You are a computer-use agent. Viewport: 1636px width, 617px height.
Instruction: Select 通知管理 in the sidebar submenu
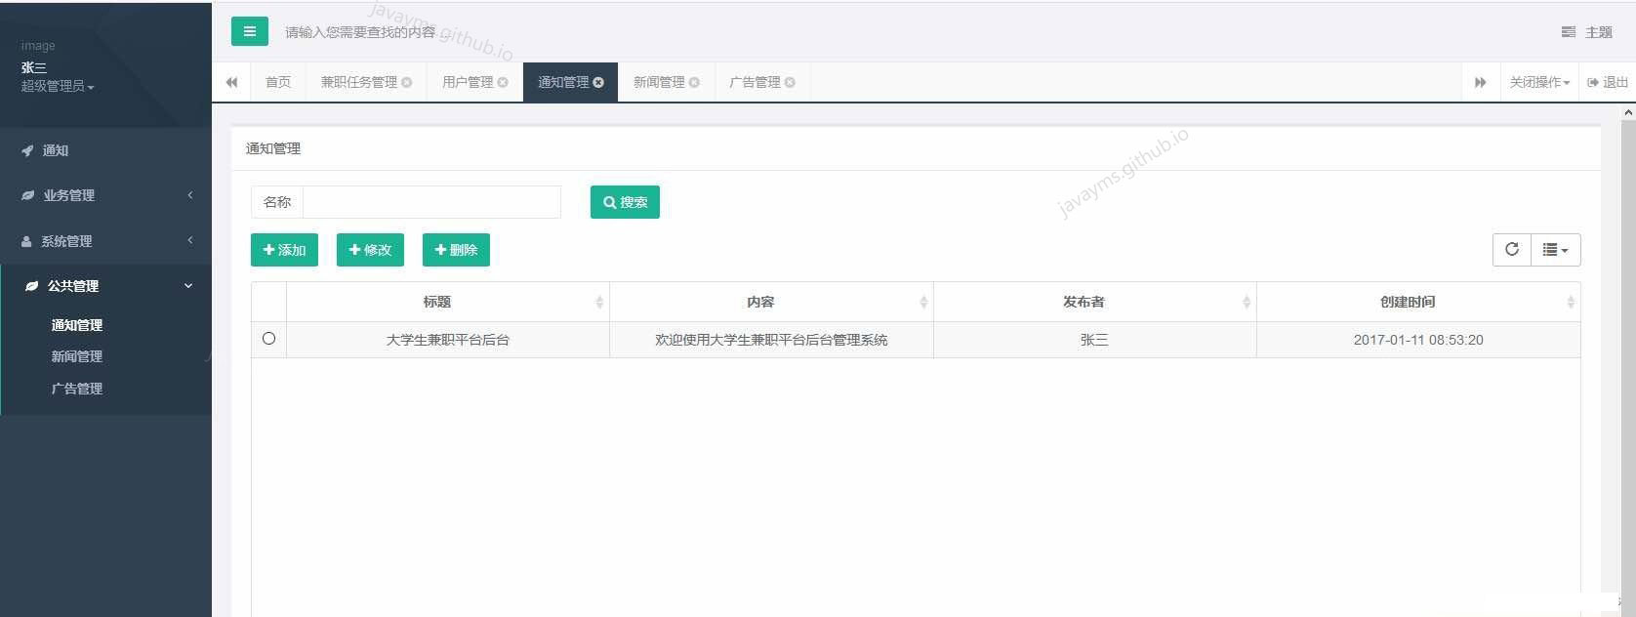coord(77,325)
